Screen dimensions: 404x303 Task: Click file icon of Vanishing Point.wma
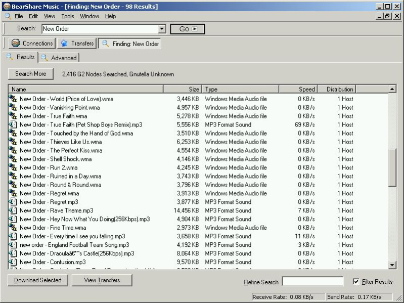[13, 107]
